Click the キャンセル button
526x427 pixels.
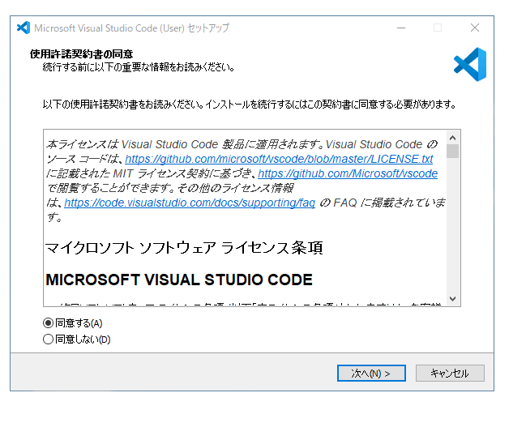450,373
